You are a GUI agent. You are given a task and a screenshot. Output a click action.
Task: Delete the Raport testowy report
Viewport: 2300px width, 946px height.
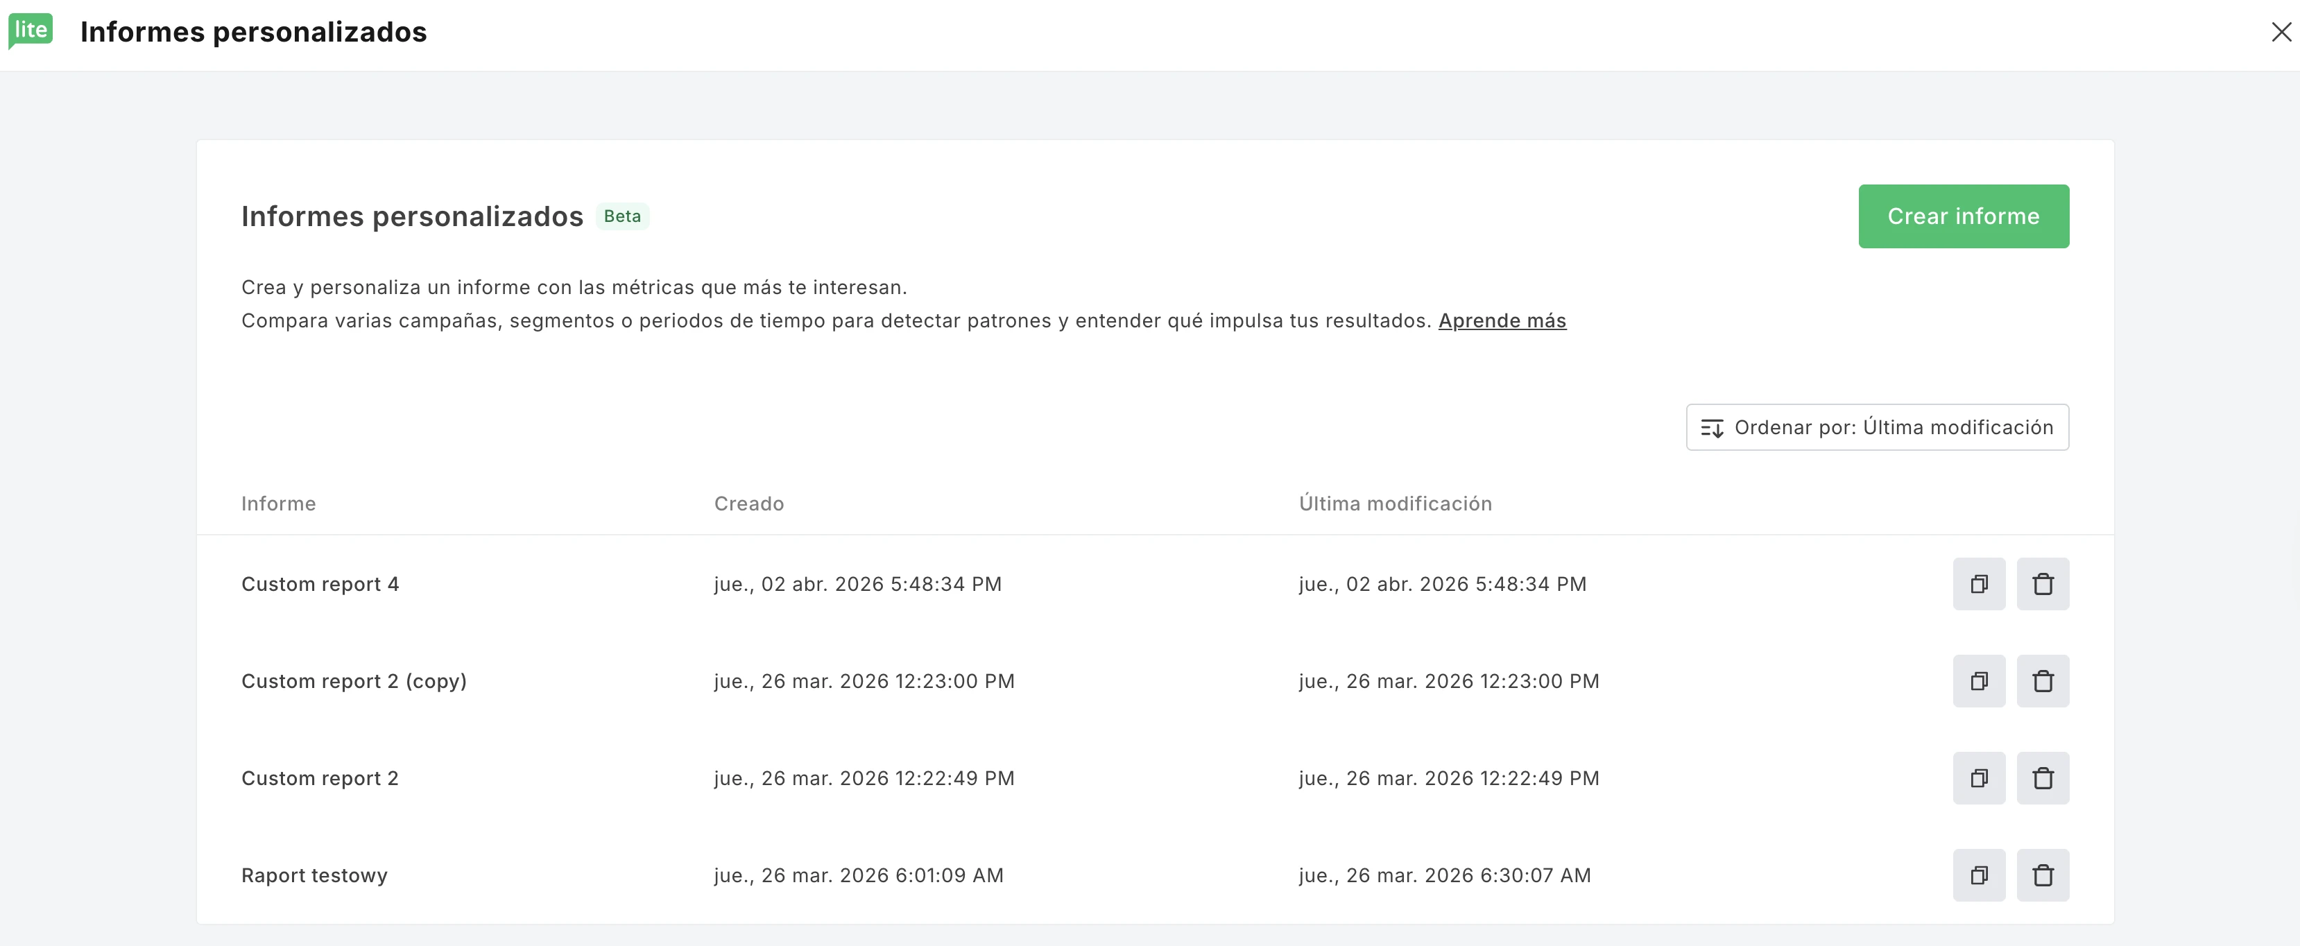pyautogui.click(x=2042, y=875)
